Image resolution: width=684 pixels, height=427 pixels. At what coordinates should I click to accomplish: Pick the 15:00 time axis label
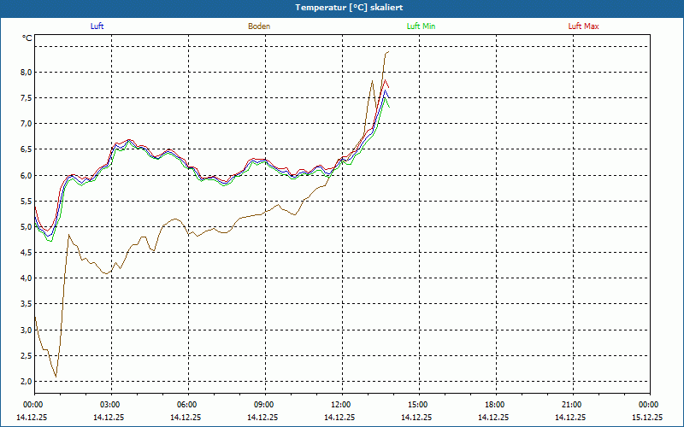pos(418,405)
